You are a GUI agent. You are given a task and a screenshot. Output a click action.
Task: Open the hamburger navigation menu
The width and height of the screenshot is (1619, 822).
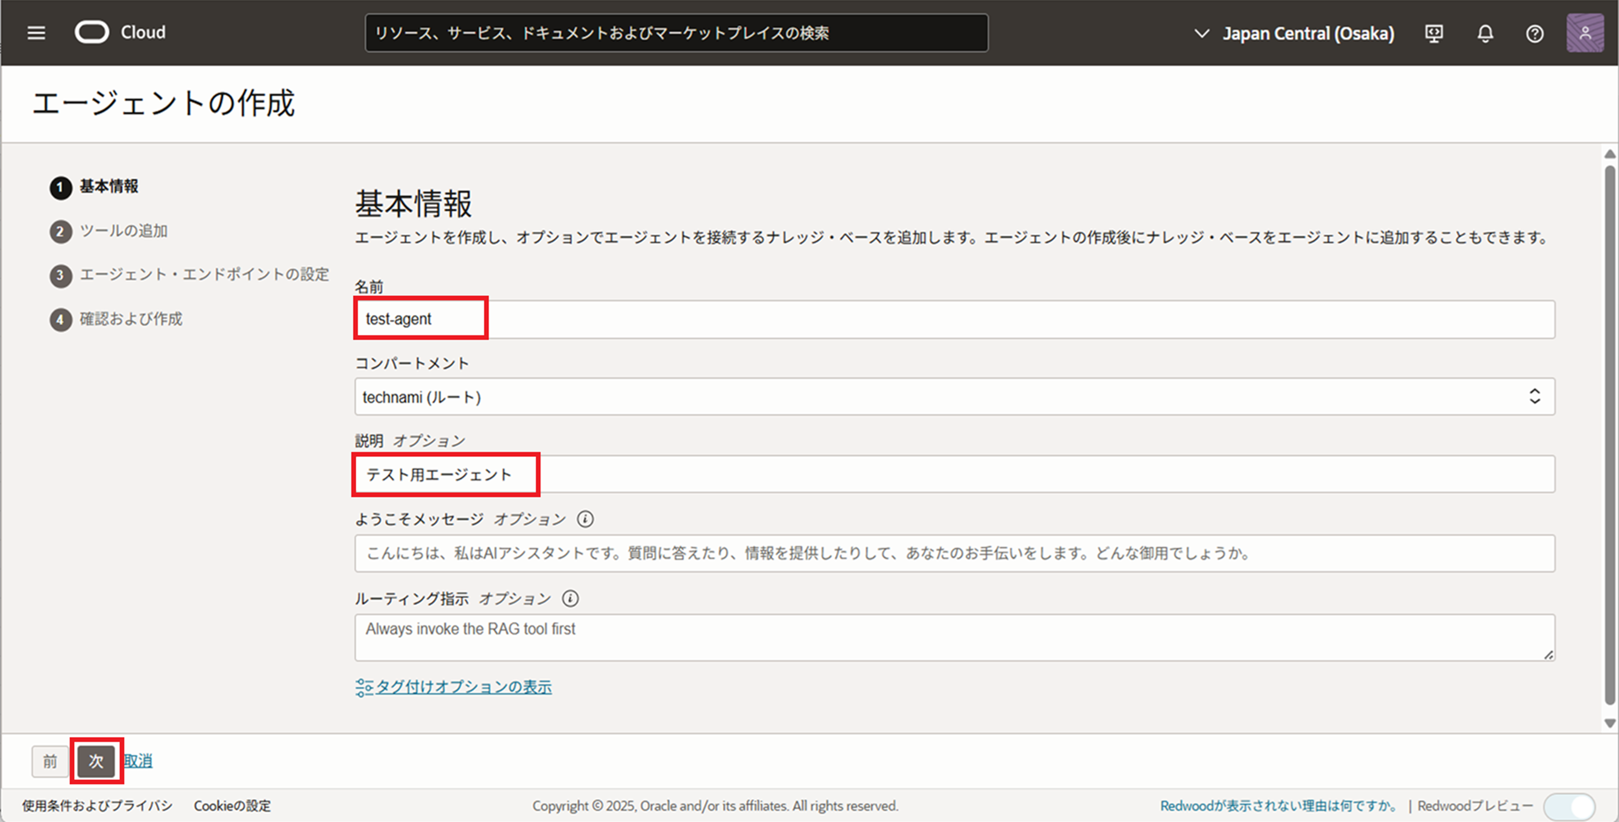click(x=36, y=33)
